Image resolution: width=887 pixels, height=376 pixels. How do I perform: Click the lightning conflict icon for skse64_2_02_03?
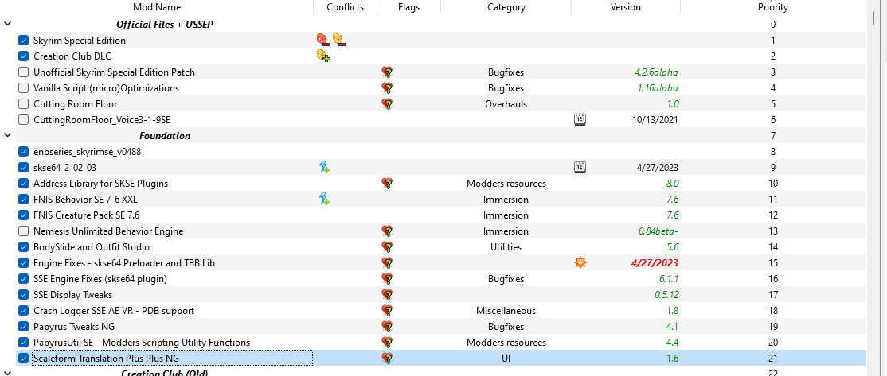click(x=324, y=167)
